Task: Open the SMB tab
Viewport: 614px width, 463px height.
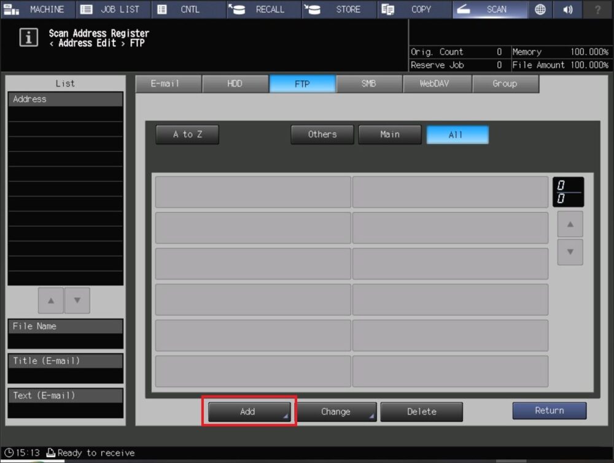Action: click(370, 83)
